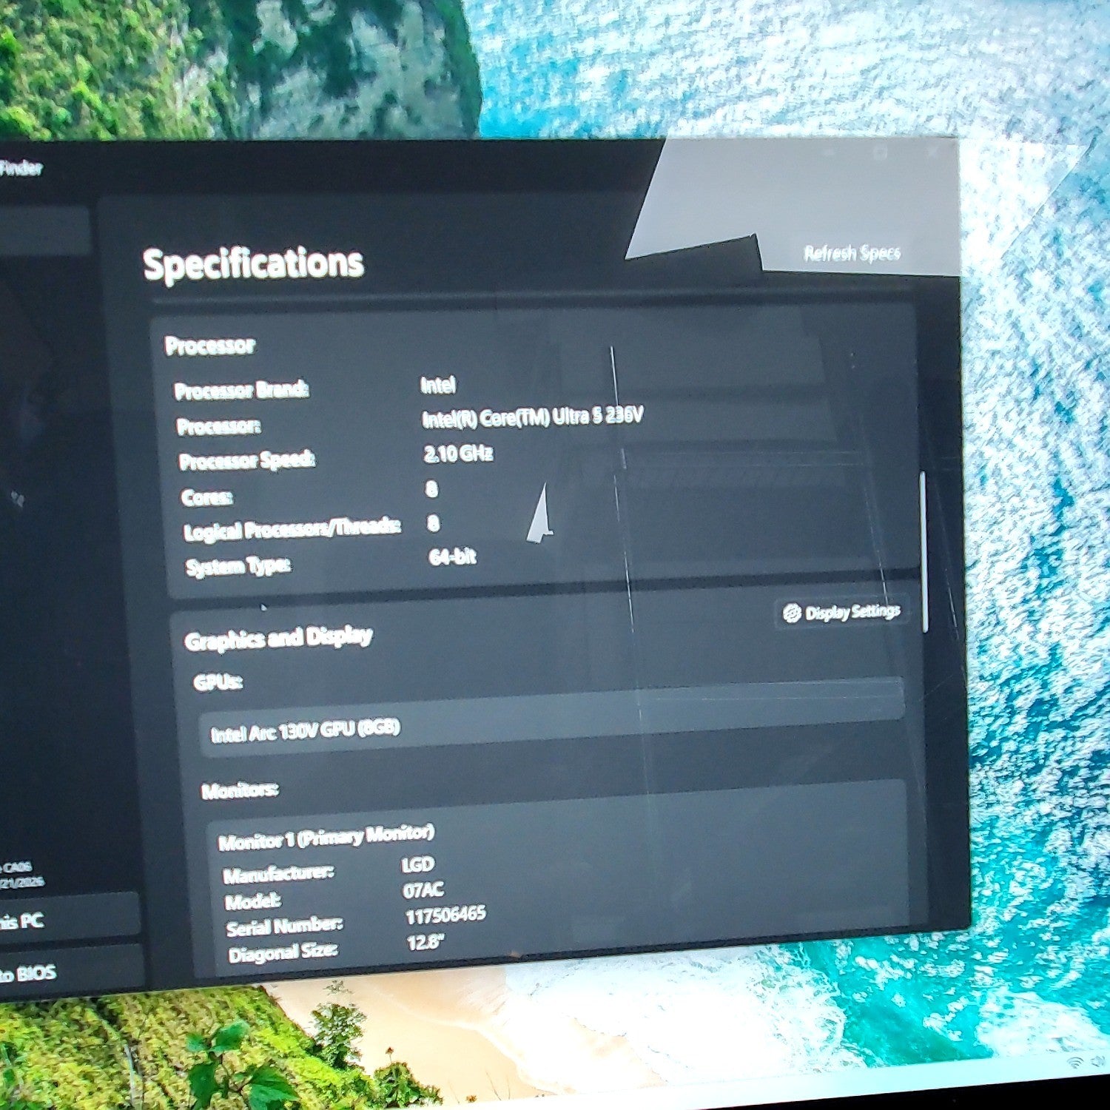Click the "Processor" section heading

(x=210, y=345)
